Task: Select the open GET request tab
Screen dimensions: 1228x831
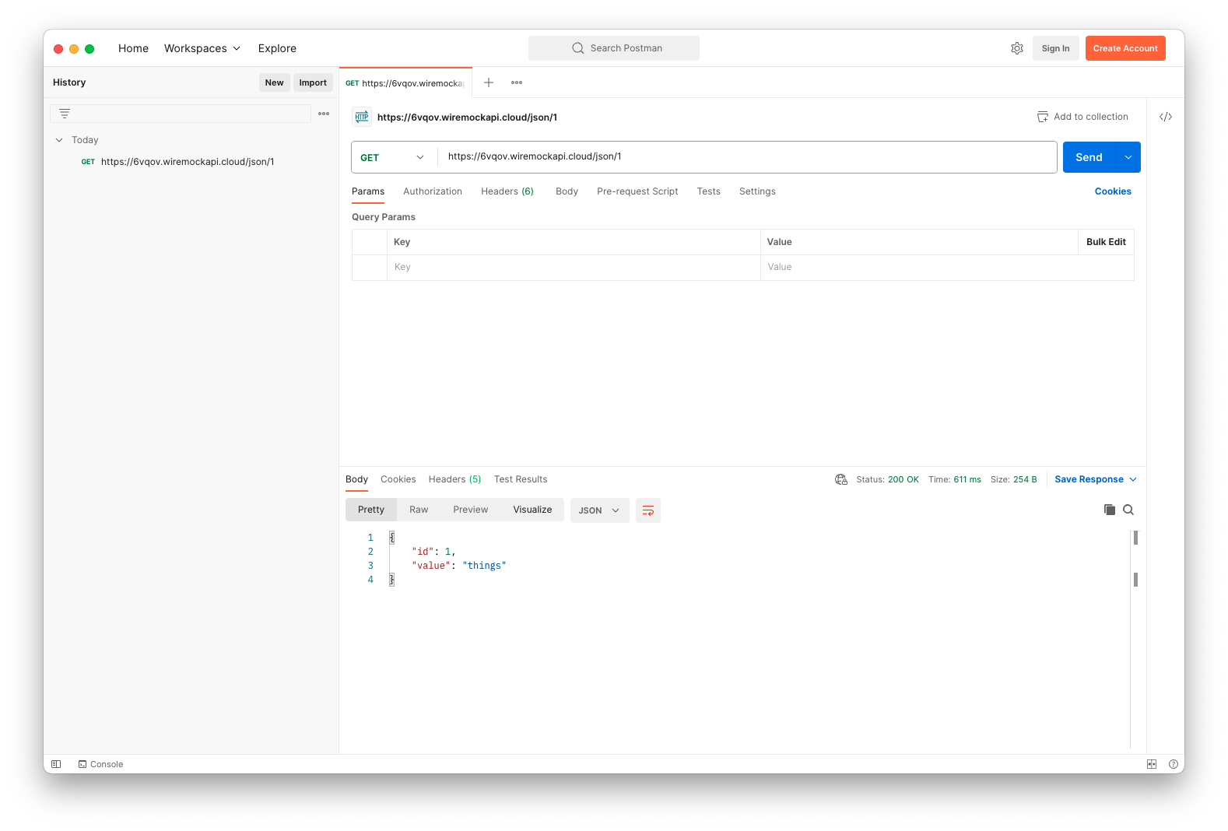Action: (x=405, y=83)
